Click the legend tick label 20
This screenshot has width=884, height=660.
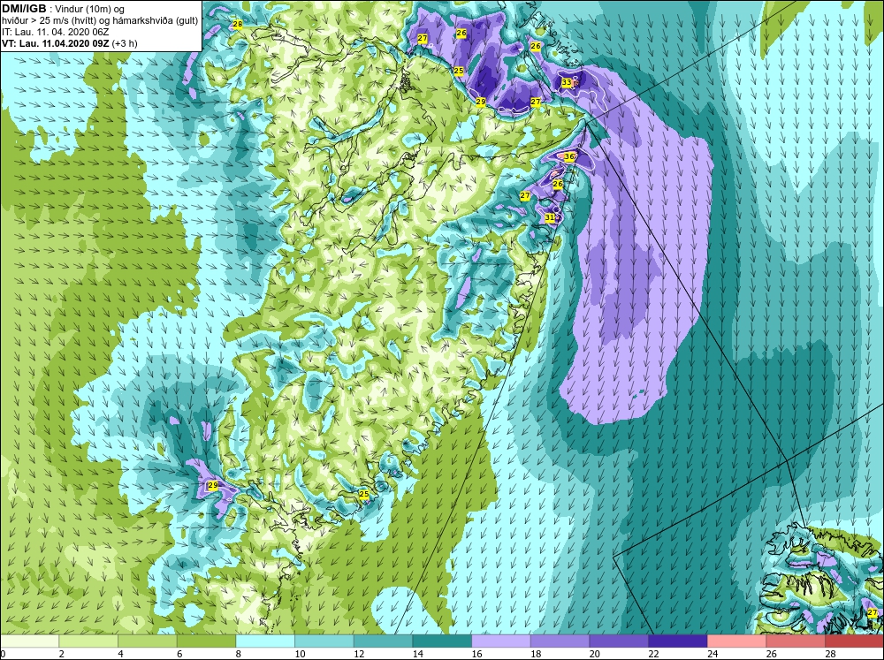(594, 654)
